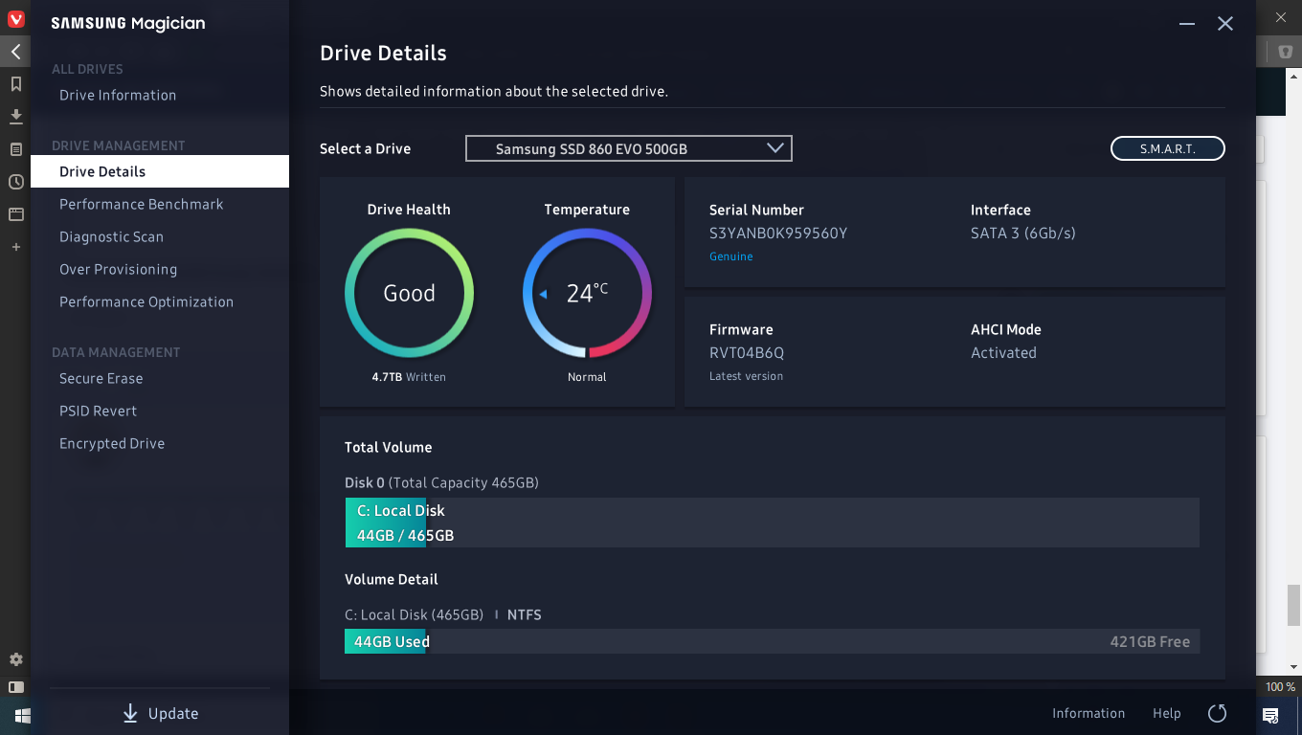Click the S.M.A.R.T. button
This screenshot has height=735, width=1302.
click(x=1168, y=148)
